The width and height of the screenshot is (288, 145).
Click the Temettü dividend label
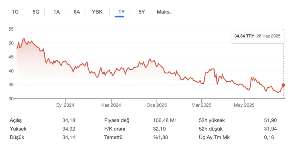coord(113,137)
